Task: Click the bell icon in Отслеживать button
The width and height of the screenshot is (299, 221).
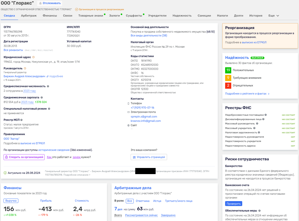Action: click(40, 3)
